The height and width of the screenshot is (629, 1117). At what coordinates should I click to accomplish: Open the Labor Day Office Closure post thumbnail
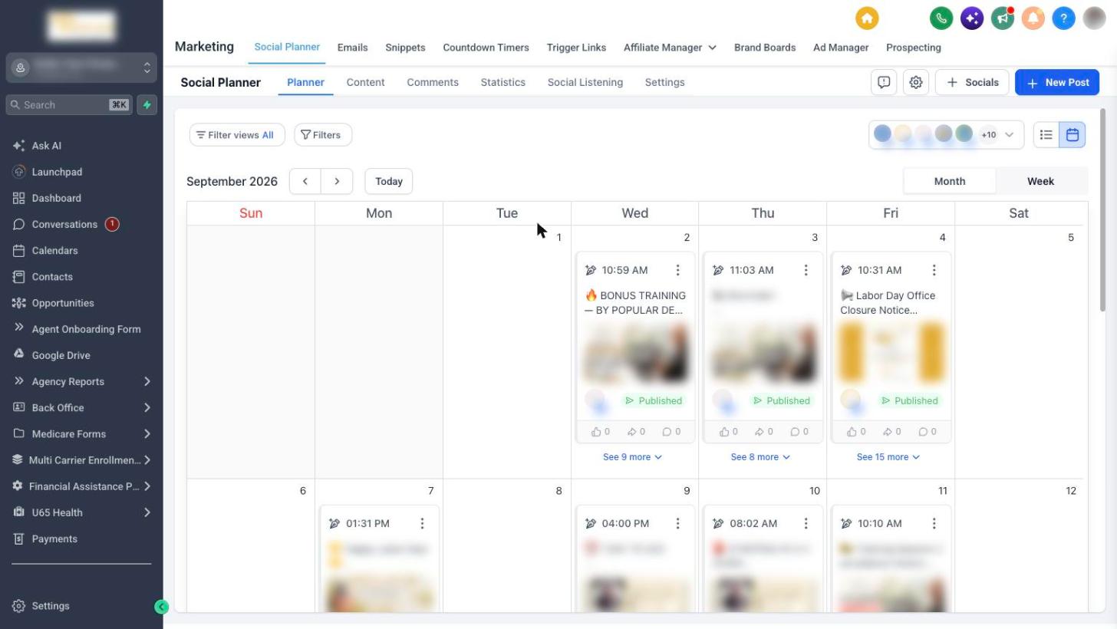[891, 354]
